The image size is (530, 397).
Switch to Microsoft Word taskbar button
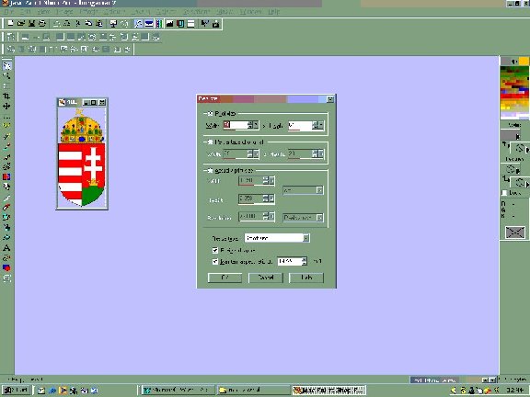tap(178, 391)
